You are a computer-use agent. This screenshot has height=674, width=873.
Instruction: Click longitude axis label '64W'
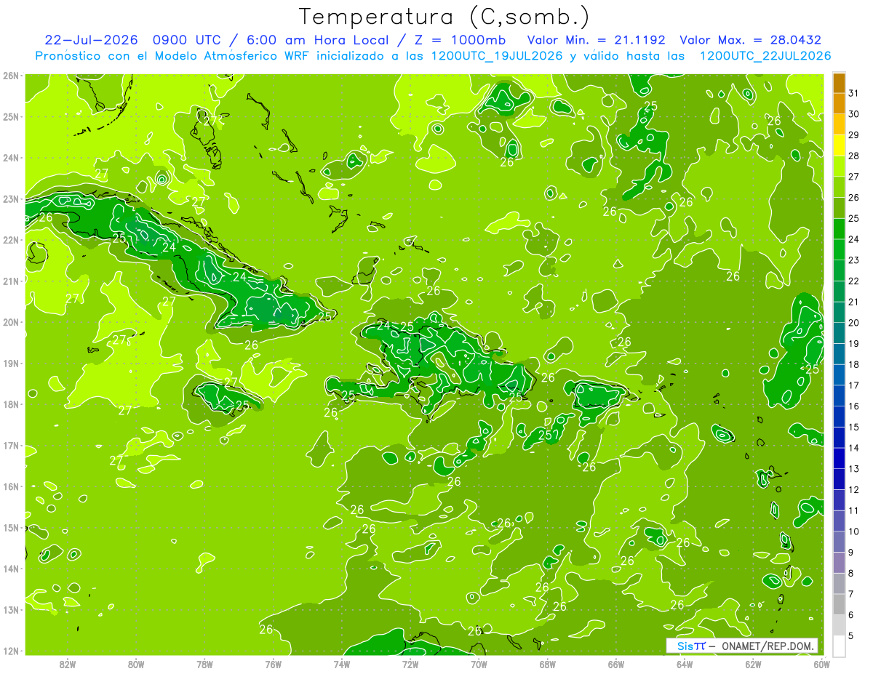pos(684,663)
